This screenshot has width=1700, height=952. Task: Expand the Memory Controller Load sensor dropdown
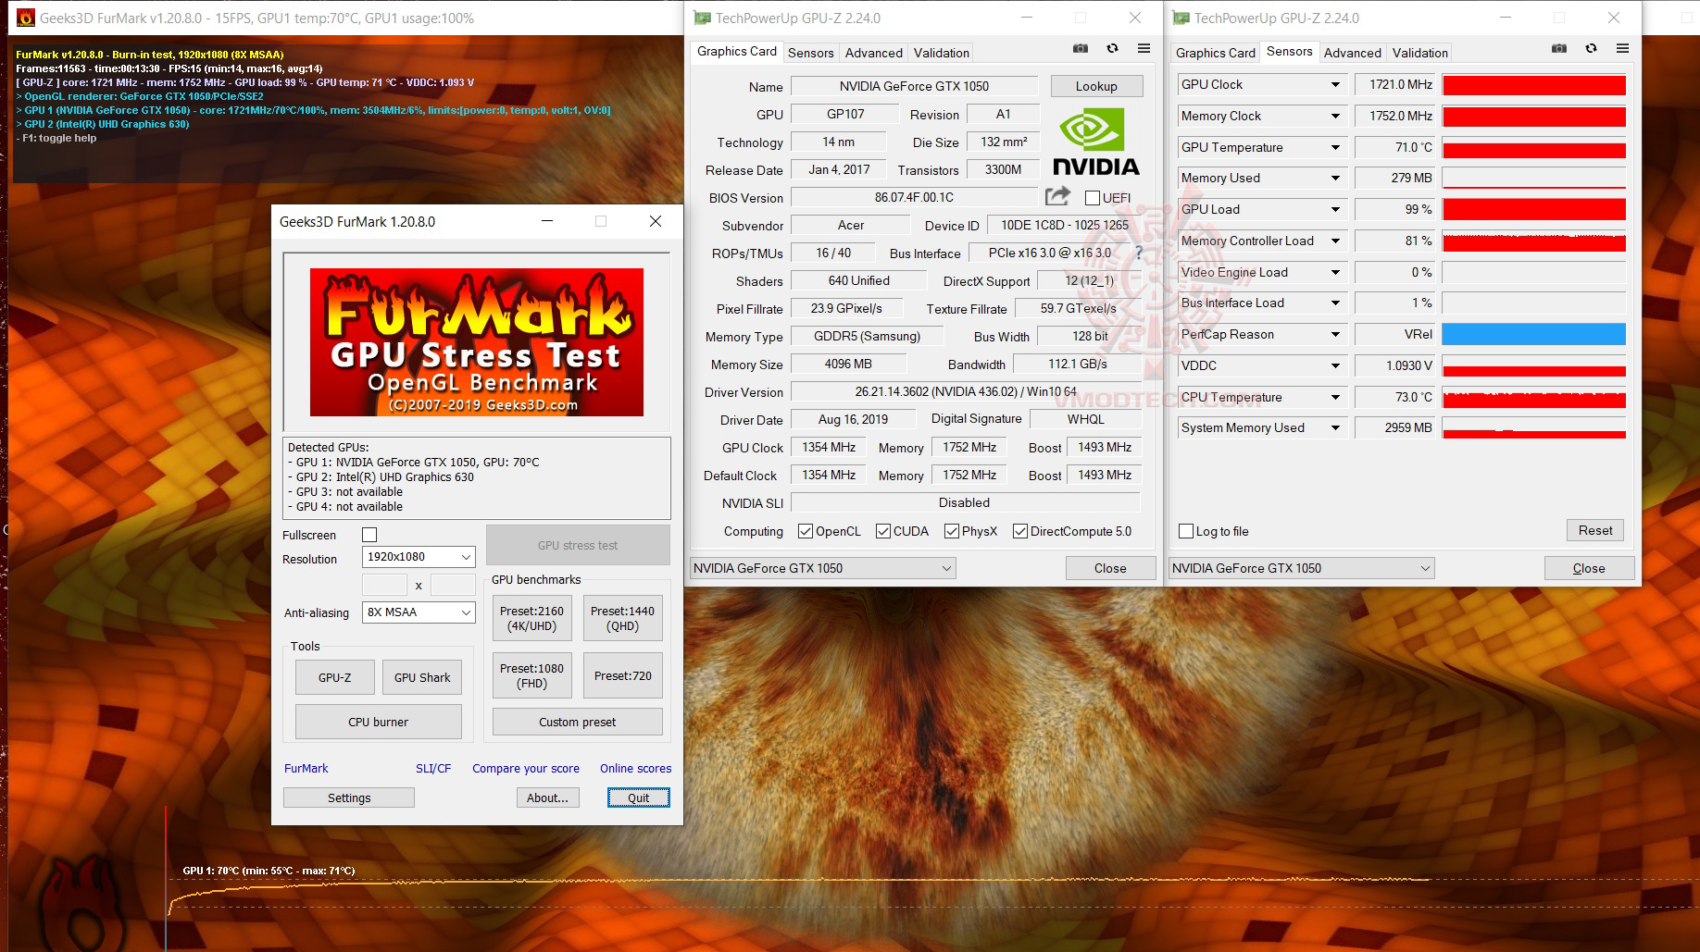1335,241
